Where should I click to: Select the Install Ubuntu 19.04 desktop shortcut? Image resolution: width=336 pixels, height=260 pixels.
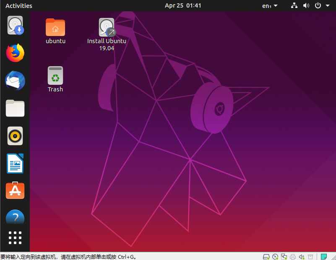[x=107, y=34]
